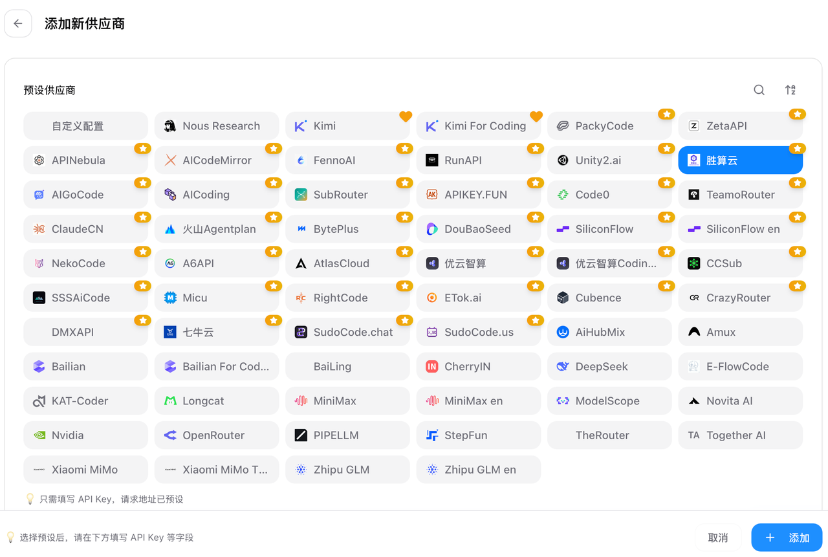Image resolution: width=828 pixels, height=557 pixels.
Task: Click the APIKEY.FUN logo
Action: [432, 195]
